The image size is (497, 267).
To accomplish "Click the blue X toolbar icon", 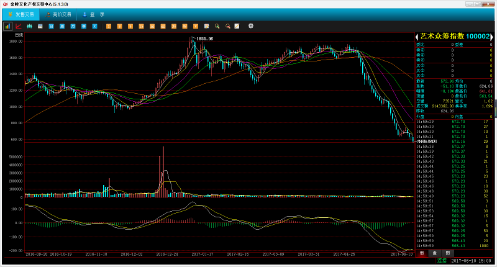I will tap(94, 26).
